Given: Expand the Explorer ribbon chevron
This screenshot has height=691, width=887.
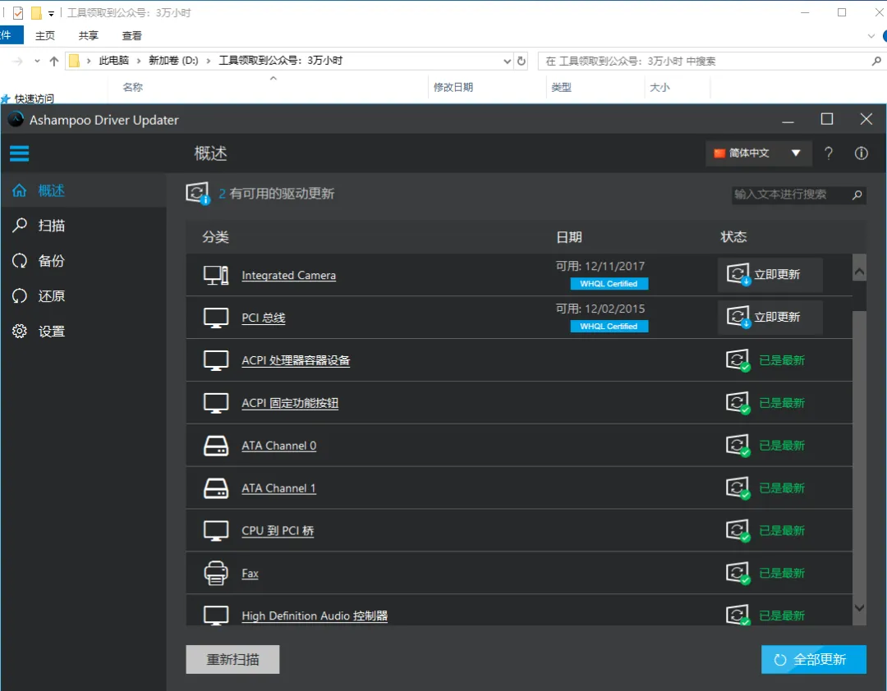Looking at the screenshot, I should coord(871,36).
